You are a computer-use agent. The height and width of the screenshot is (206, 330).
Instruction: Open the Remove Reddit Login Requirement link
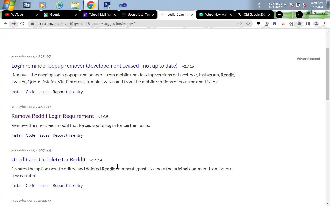tap(53, 116)
